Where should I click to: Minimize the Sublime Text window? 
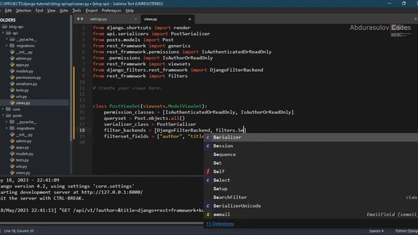point(389,3)
